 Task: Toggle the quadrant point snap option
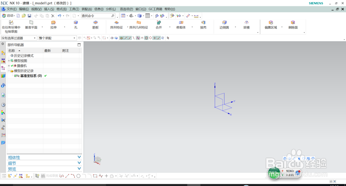[151, 38]
